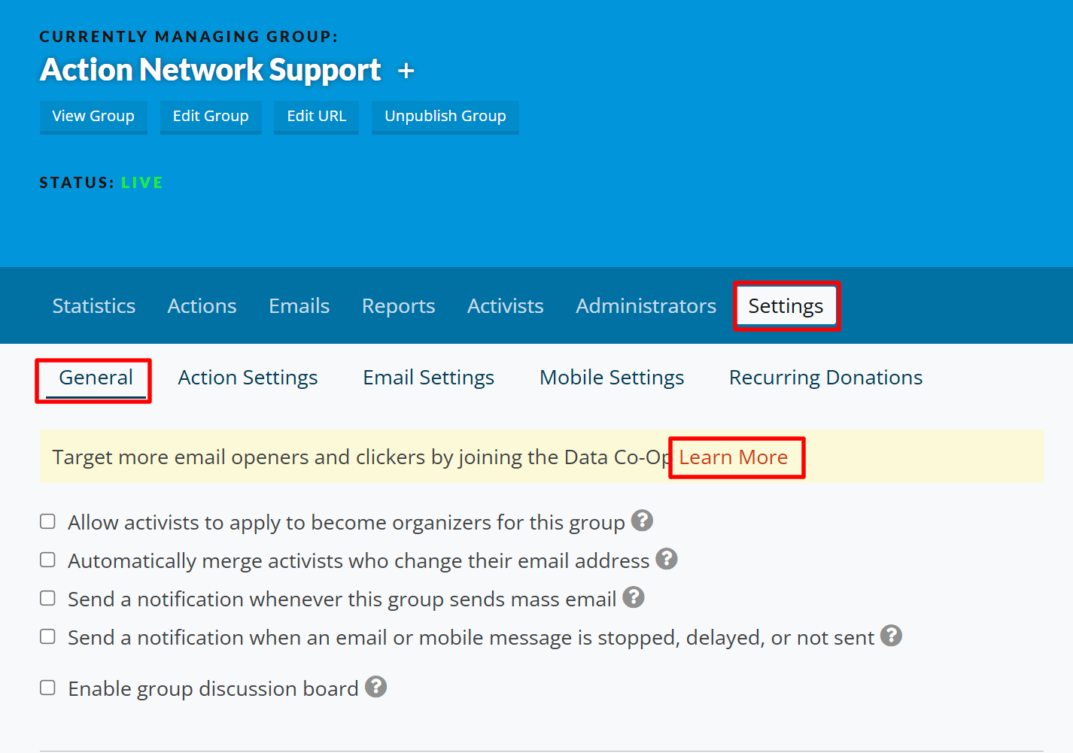
Task: Click the Edit URL button
Action: tap(317, 117)
